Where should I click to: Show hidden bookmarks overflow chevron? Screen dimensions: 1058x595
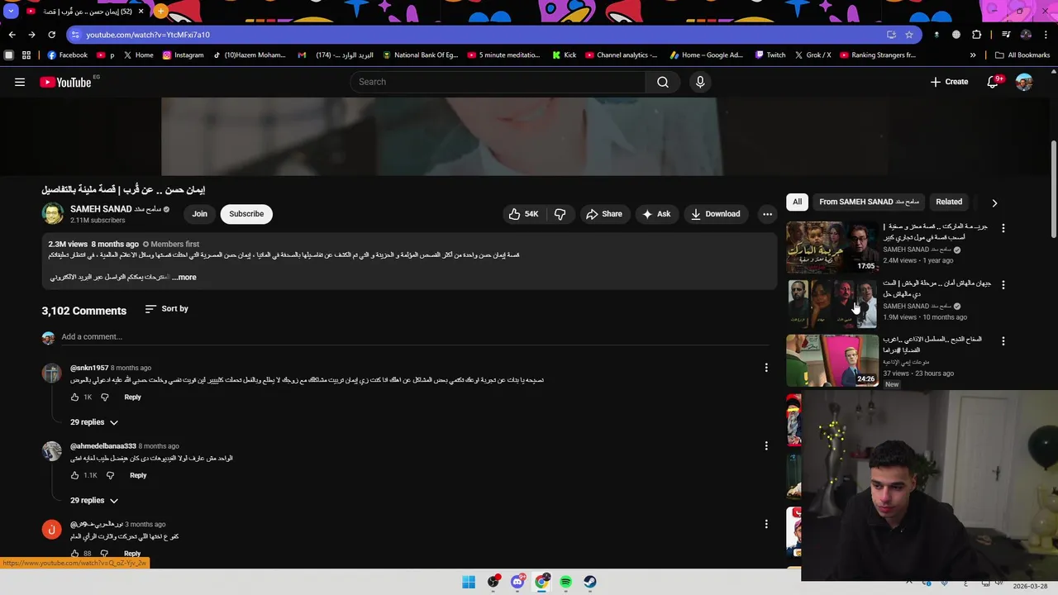[973, 55]
